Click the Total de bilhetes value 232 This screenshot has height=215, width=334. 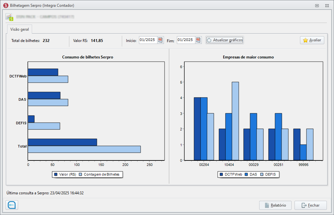[46, 41]
